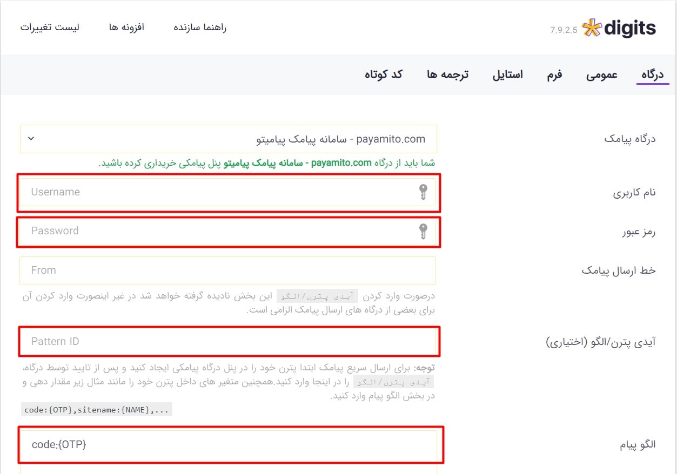Focus the Pattern ID input field
677x474 pixels.
(x=228, y=341)
